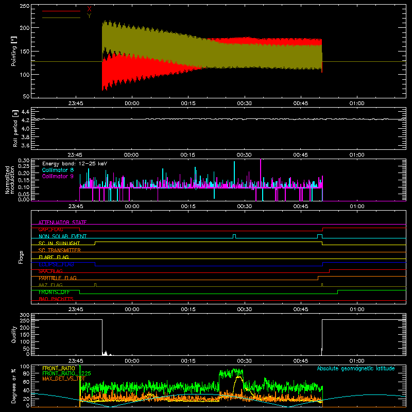Click the FLARE_FLAG label
The width and height of the screenshot is (412, 412).
coord(54,257)
